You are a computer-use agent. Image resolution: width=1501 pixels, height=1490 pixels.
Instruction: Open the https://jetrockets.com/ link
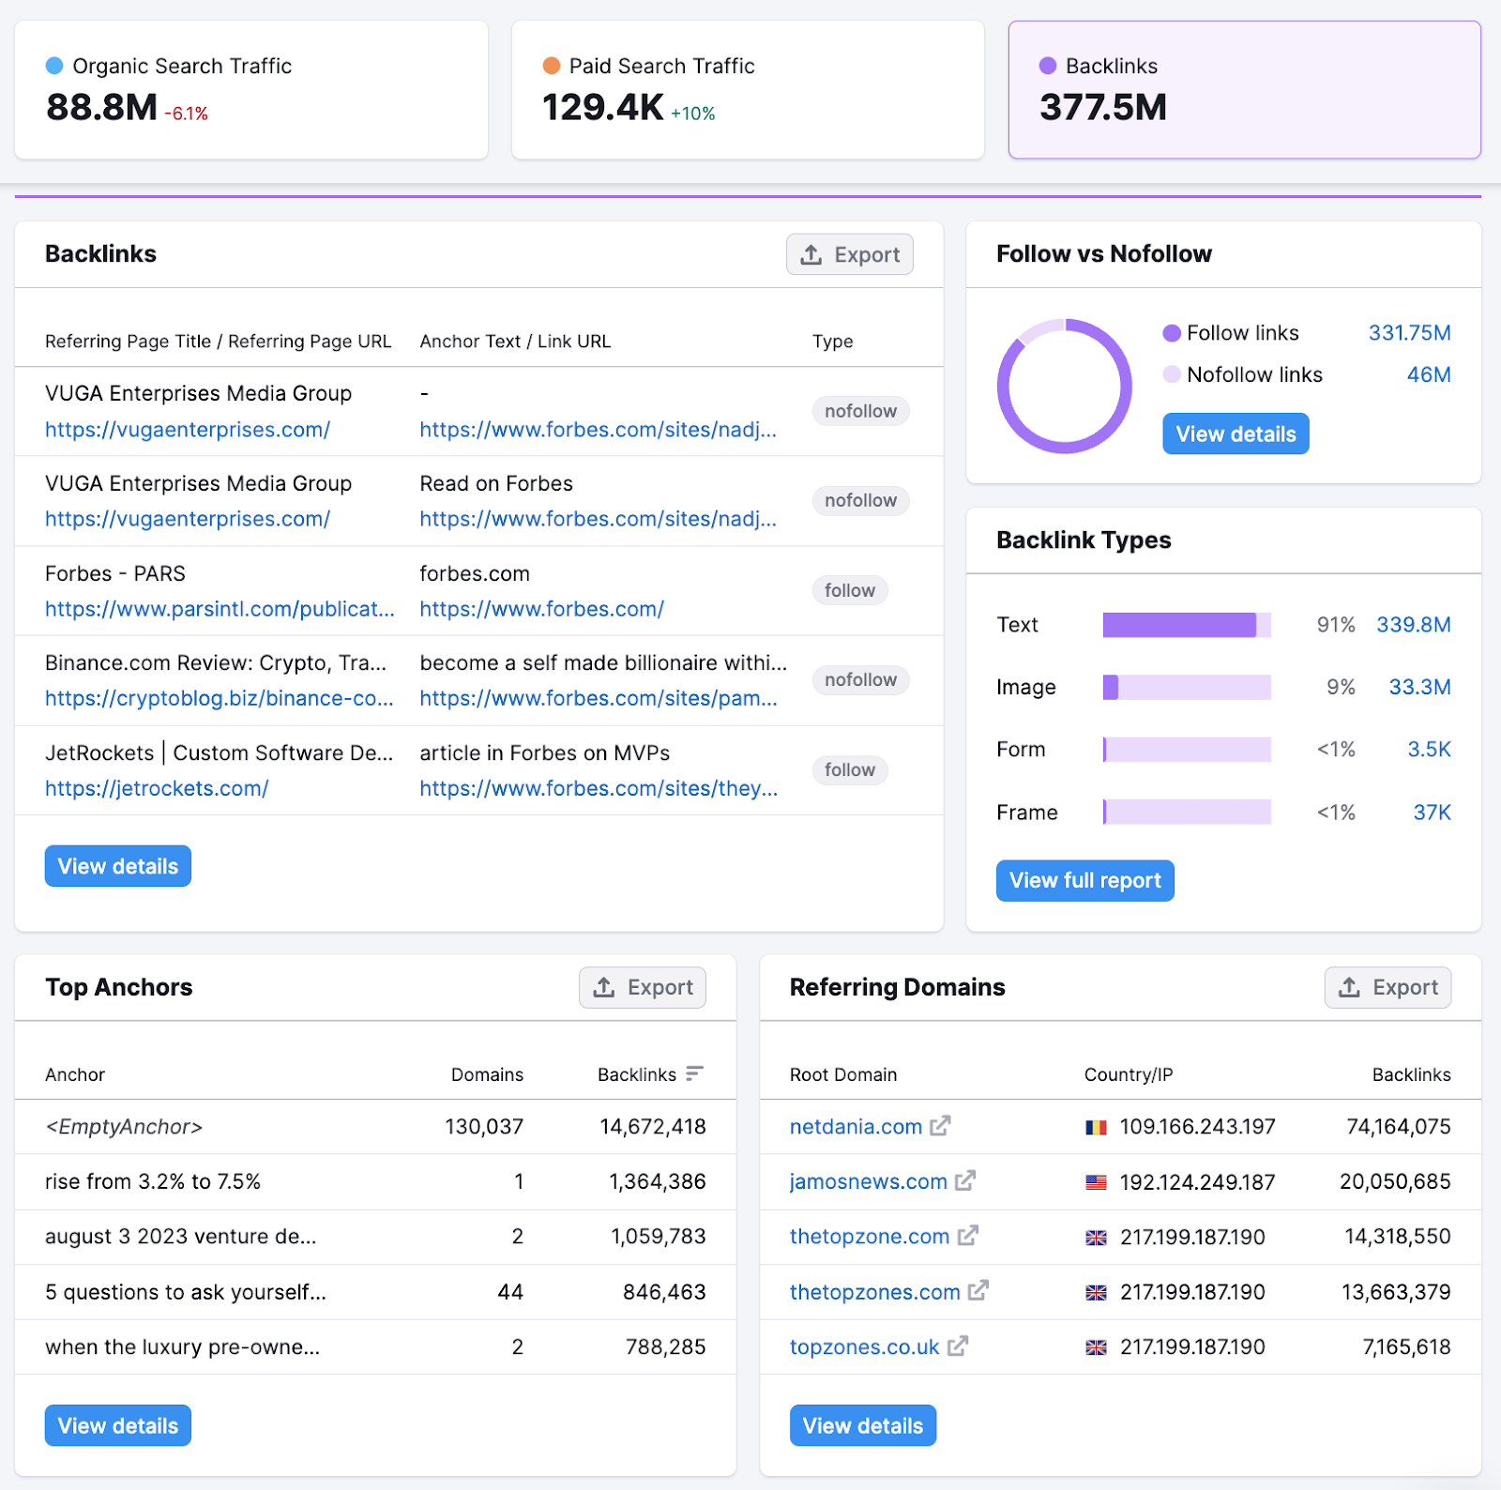tap(156, 788)
